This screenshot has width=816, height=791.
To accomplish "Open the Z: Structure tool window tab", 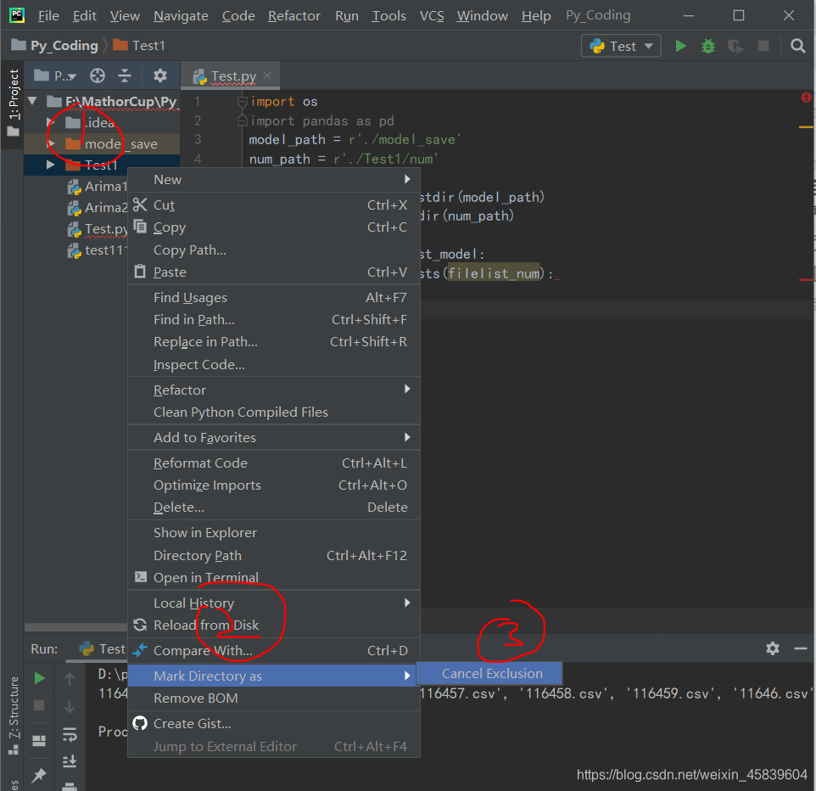I will [13, 716].
